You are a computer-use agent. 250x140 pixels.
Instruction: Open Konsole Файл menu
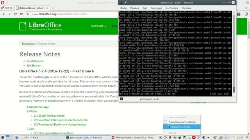[123, 8]
